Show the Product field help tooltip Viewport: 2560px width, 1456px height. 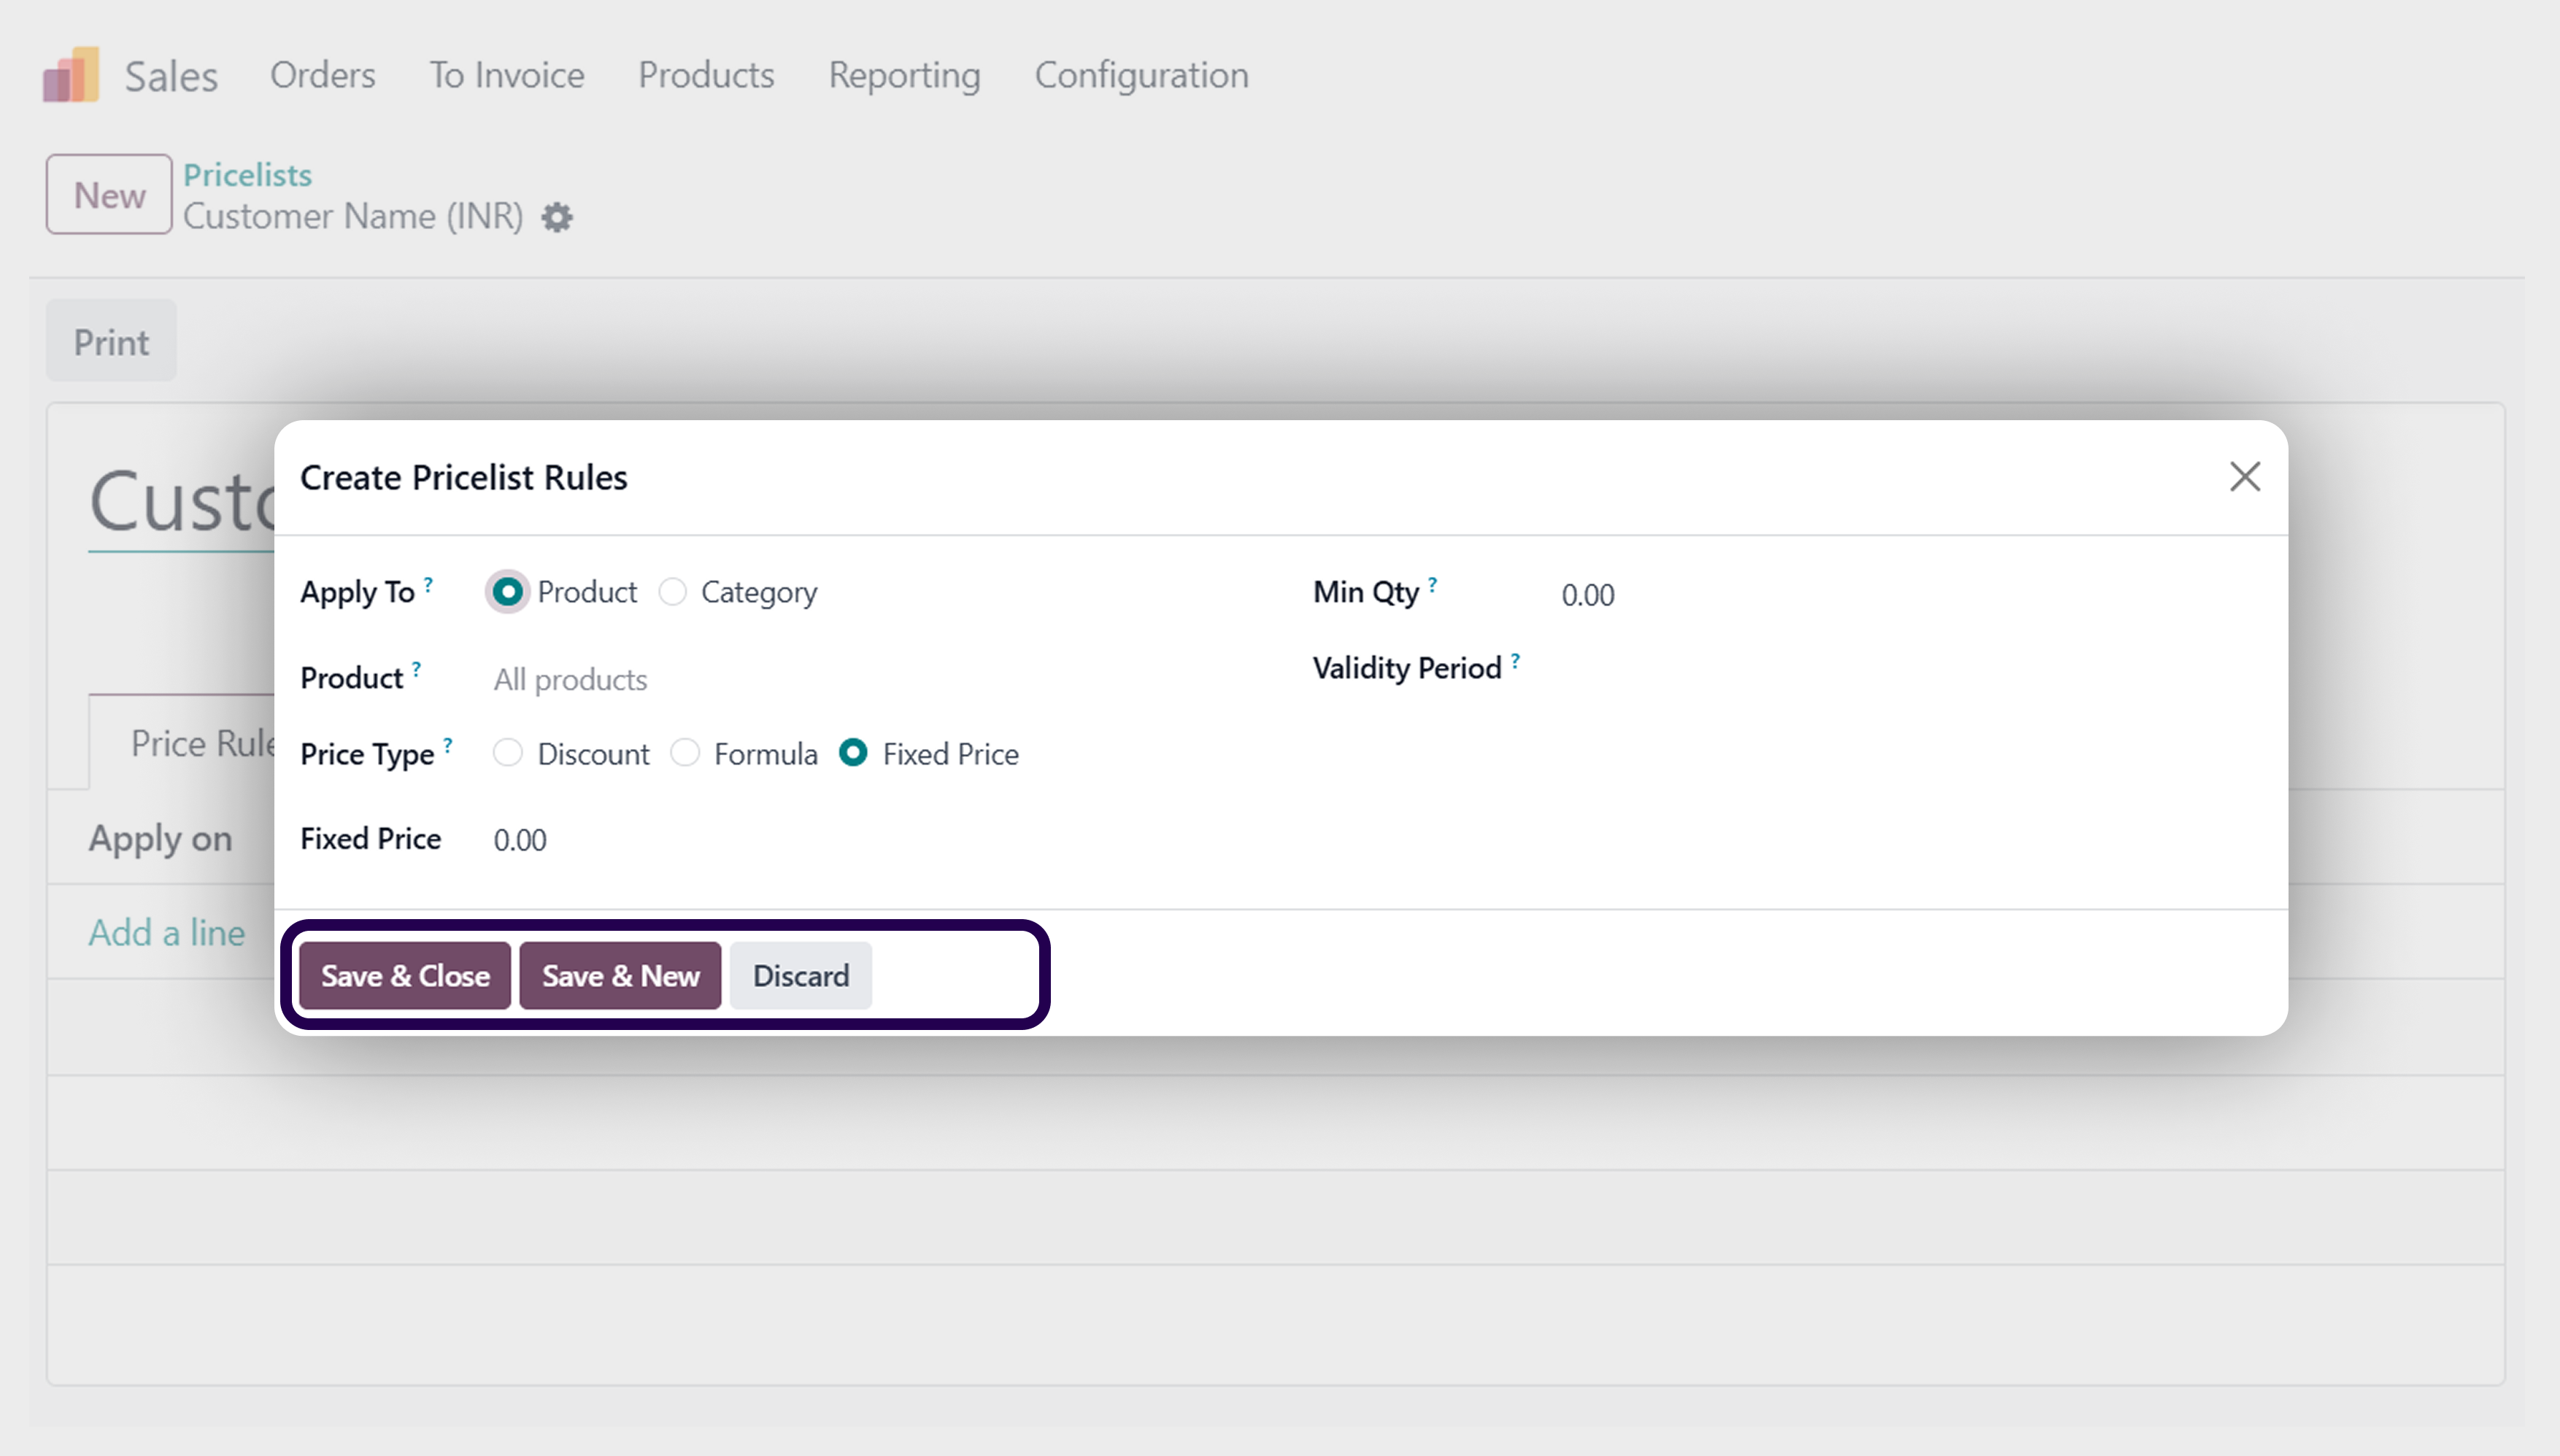pos(416,669)
